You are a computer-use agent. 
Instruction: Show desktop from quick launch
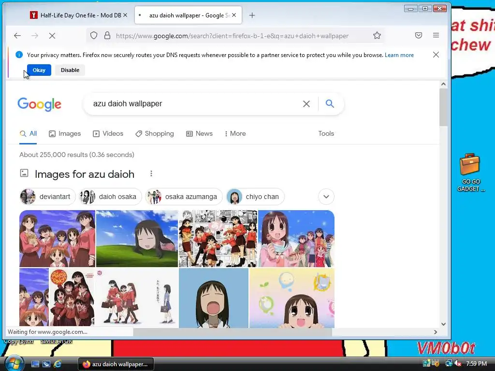pos(35,364)
